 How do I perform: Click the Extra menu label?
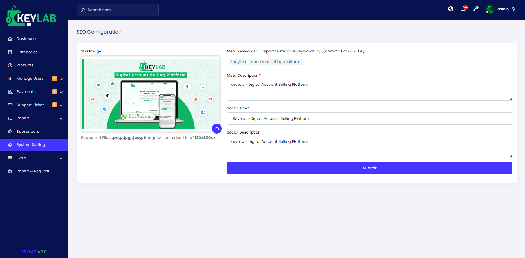coord(21,158)
